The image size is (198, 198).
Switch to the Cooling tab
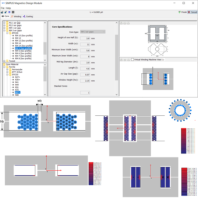[28, 16]
